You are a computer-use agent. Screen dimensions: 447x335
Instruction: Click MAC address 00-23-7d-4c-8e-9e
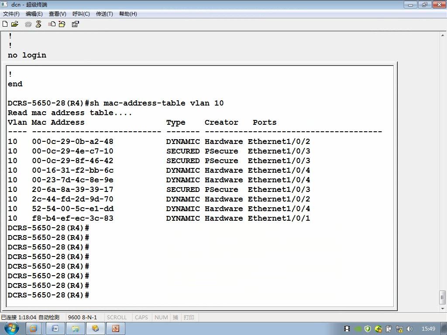[73, 180]
